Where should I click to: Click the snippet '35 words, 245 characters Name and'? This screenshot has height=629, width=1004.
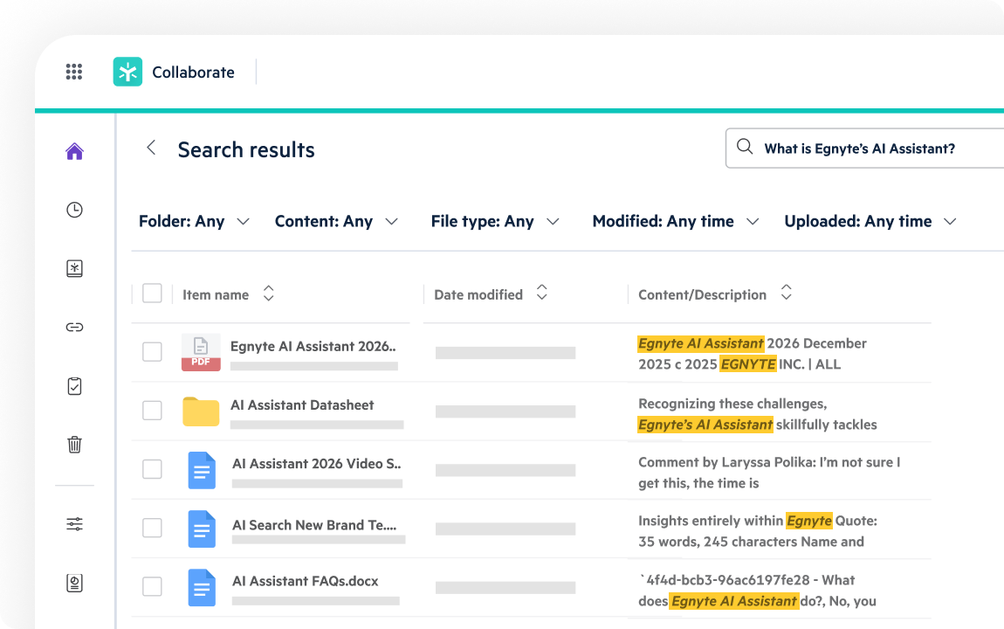tap(751, 542)
